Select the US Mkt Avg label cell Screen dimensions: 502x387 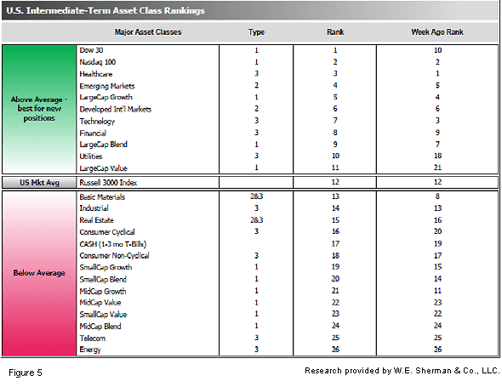(39, 183)
